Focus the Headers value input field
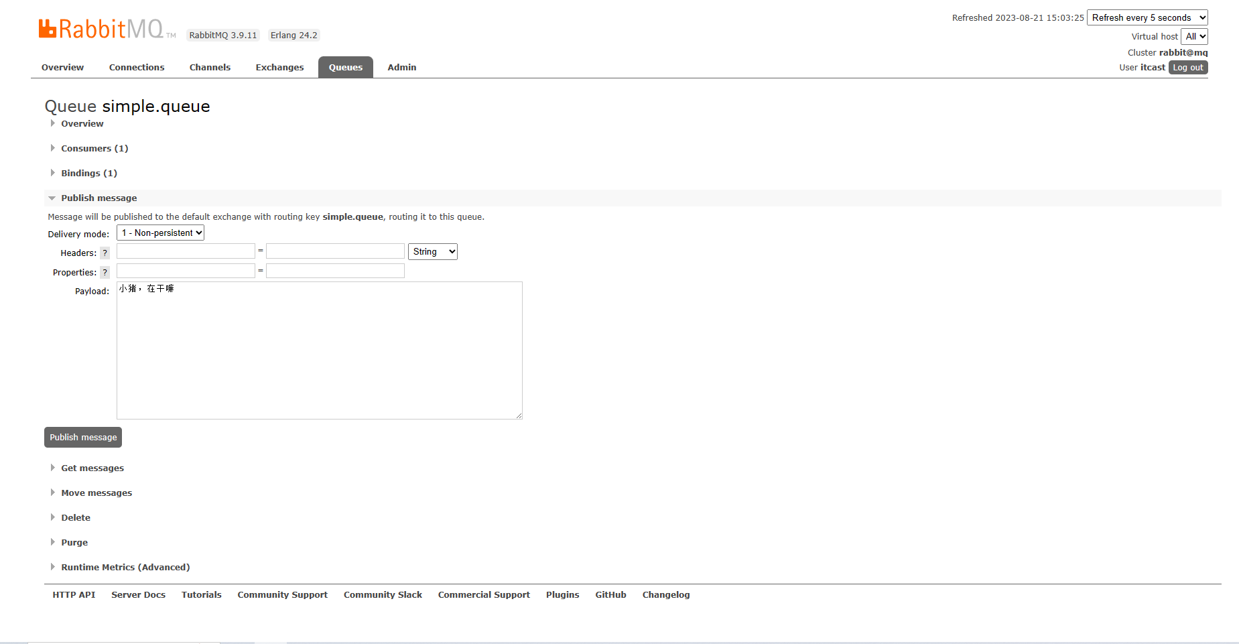This screenshot has height=644, width=1239. 335,251
